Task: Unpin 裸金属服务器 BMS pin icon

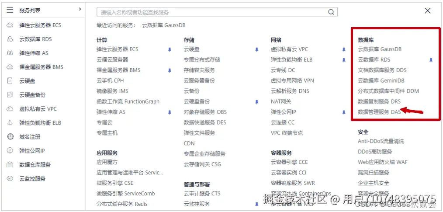Action: point(170,70)
